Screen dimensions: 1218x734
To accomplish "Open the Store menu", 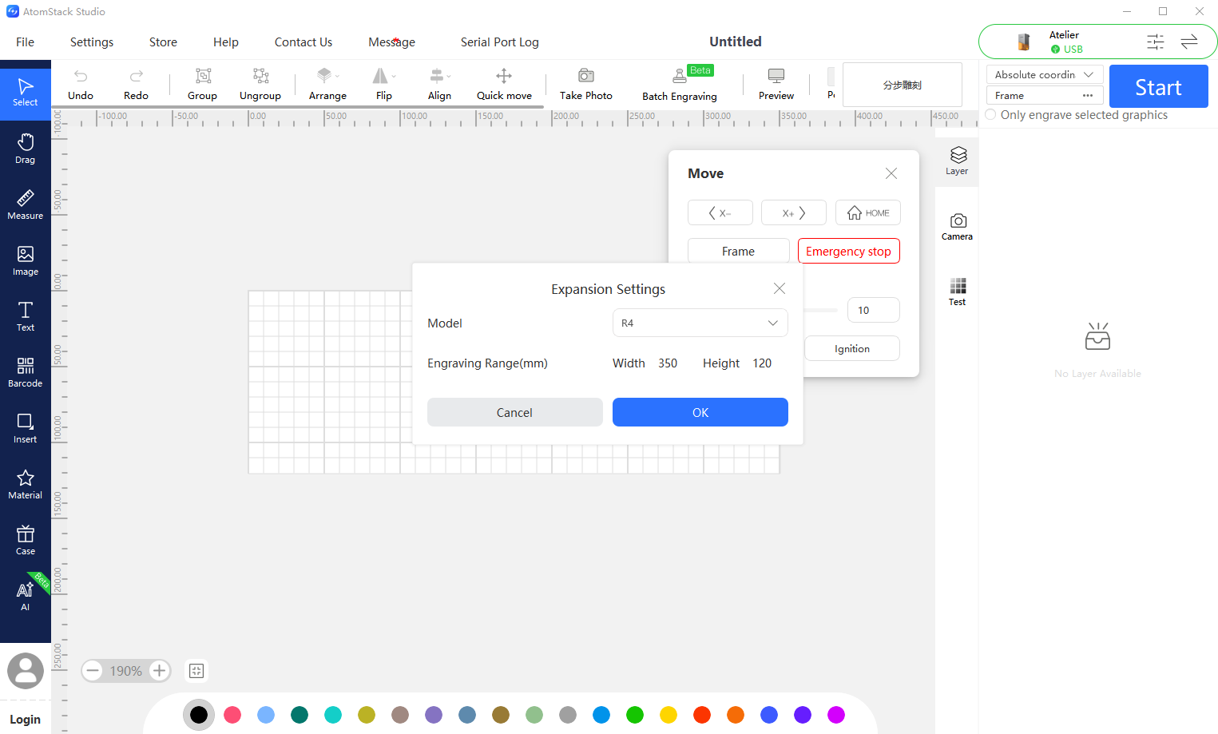I will pyautogui.click(x=163, y=42).
